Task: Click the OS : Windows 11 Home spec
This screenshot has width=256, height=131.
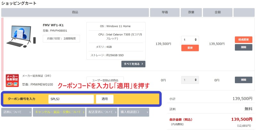Action: pos(115,26)
